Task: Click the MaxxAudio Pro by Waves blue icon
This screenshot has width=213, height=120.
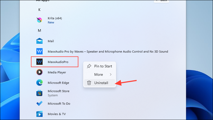Action: [39, 51]
